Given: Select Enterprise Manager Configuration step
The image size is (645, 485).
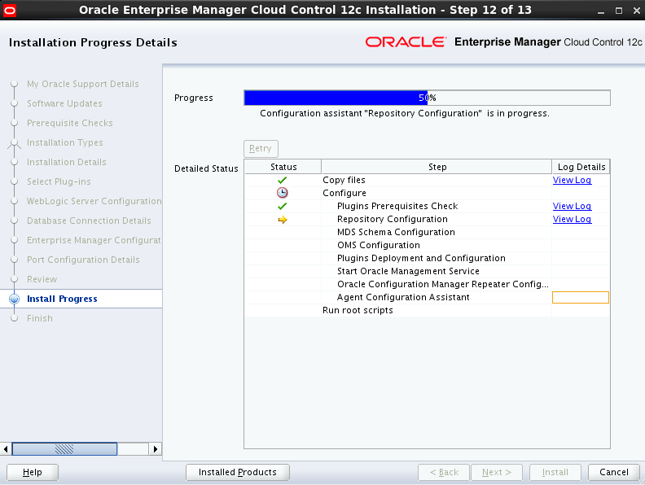Looking at the screenshot, I should point(94,240).
